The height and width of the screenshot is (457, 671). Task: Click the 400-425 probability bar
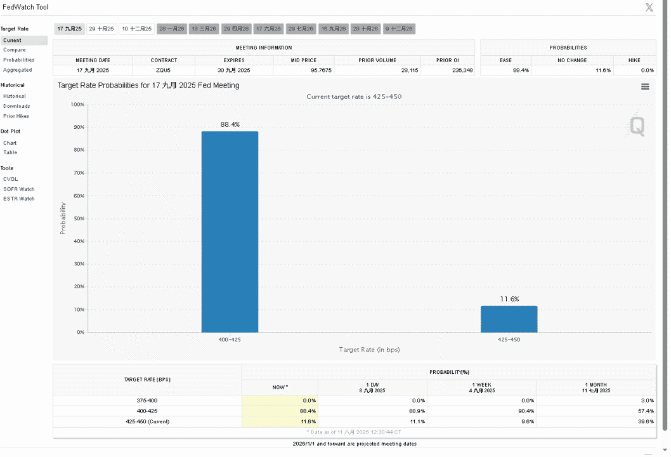[x=230, y=232]
